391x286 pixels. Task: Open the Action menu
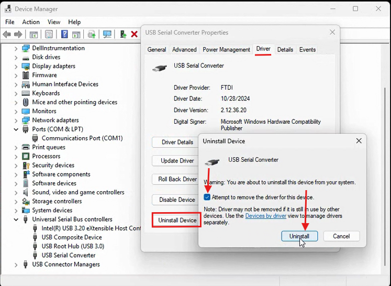(31, 22)
